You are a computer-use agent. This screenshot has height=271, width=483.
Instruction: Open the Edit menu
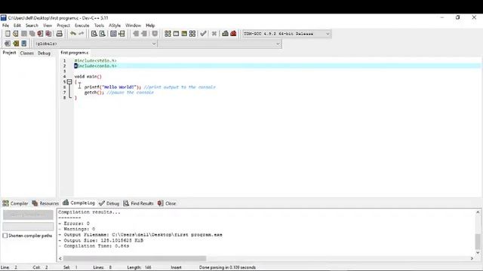coord(17,26)
